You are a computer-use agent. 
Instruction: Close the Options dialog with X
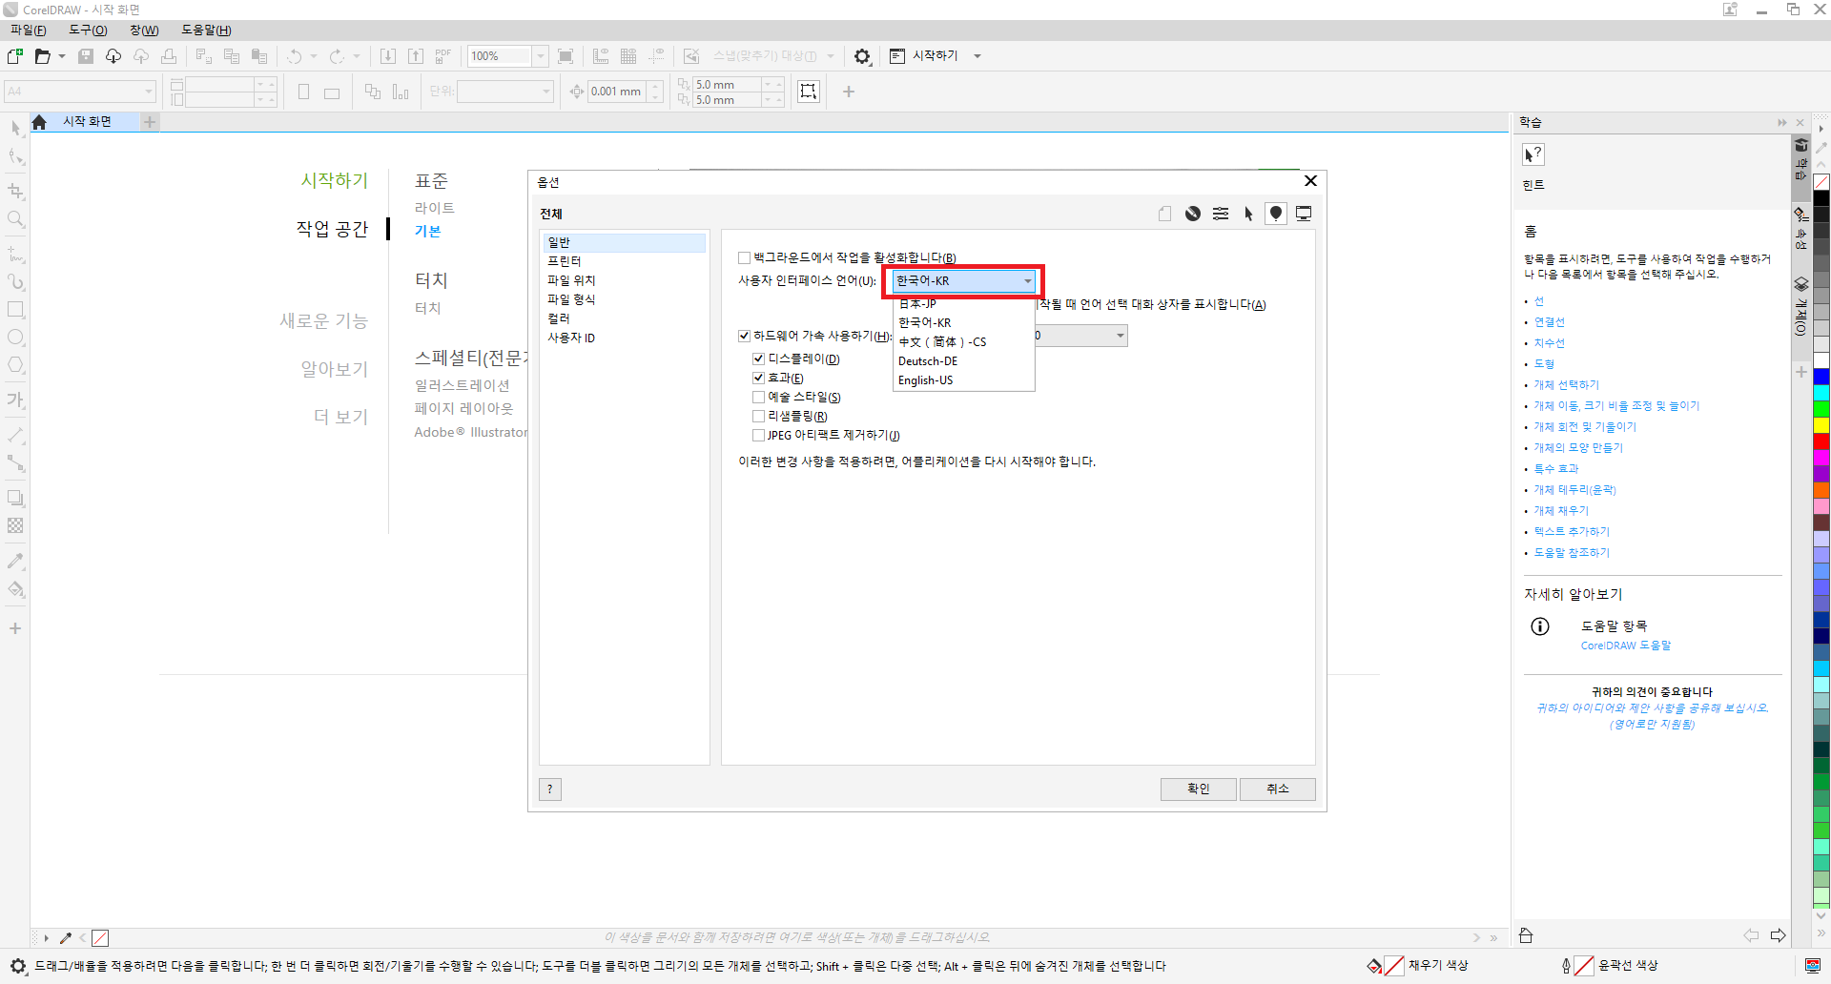pos(1310,181)
